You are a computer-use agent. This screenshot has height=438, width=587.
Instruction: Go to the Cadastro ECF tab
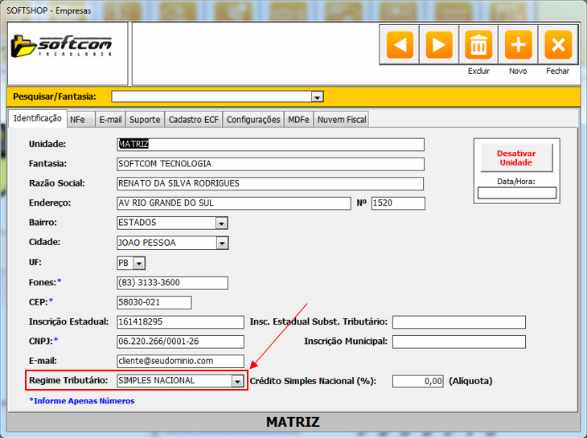click(193, 120)
